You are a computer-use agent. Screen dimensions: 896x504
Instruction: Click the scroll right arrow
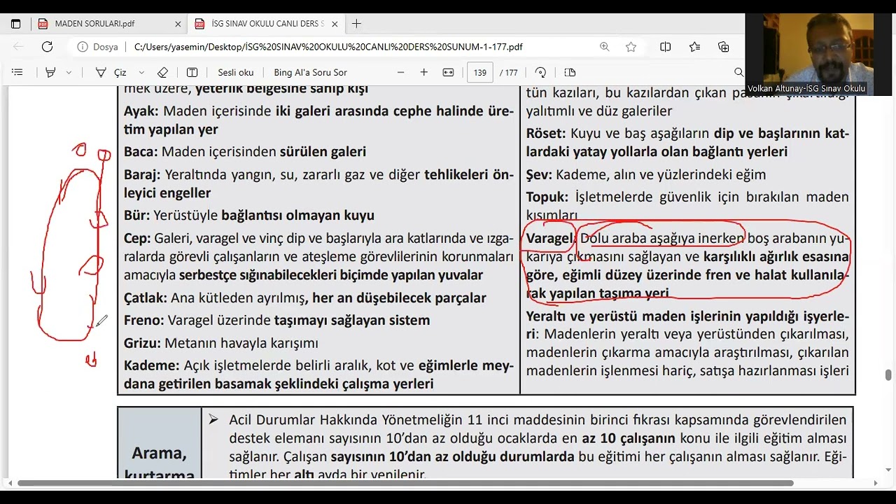coord(875,483)
